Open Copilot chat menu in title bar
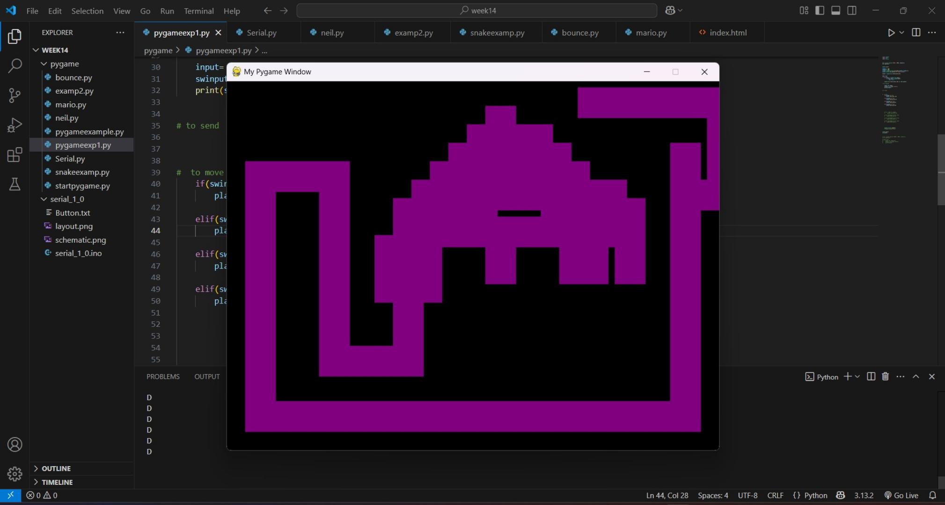This screenshot has width=945, height=505. (674, 10)
